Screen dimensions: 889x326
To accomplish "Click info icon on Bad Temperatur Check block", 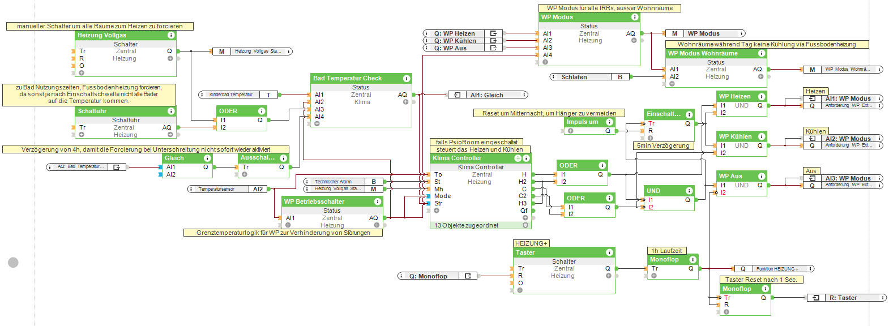I will click(406, 78).
